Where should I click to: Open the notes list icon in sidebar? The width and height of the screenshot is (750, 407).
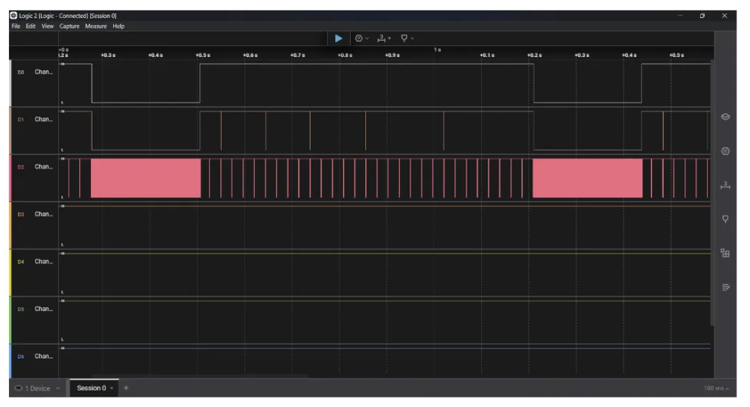(725, 288)
